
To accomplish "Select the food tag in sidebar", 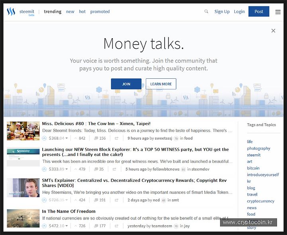I will coord(251,214).
